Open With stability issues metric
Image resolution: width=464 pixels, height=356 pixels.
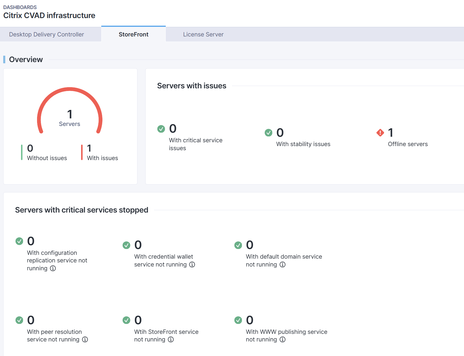303,144
